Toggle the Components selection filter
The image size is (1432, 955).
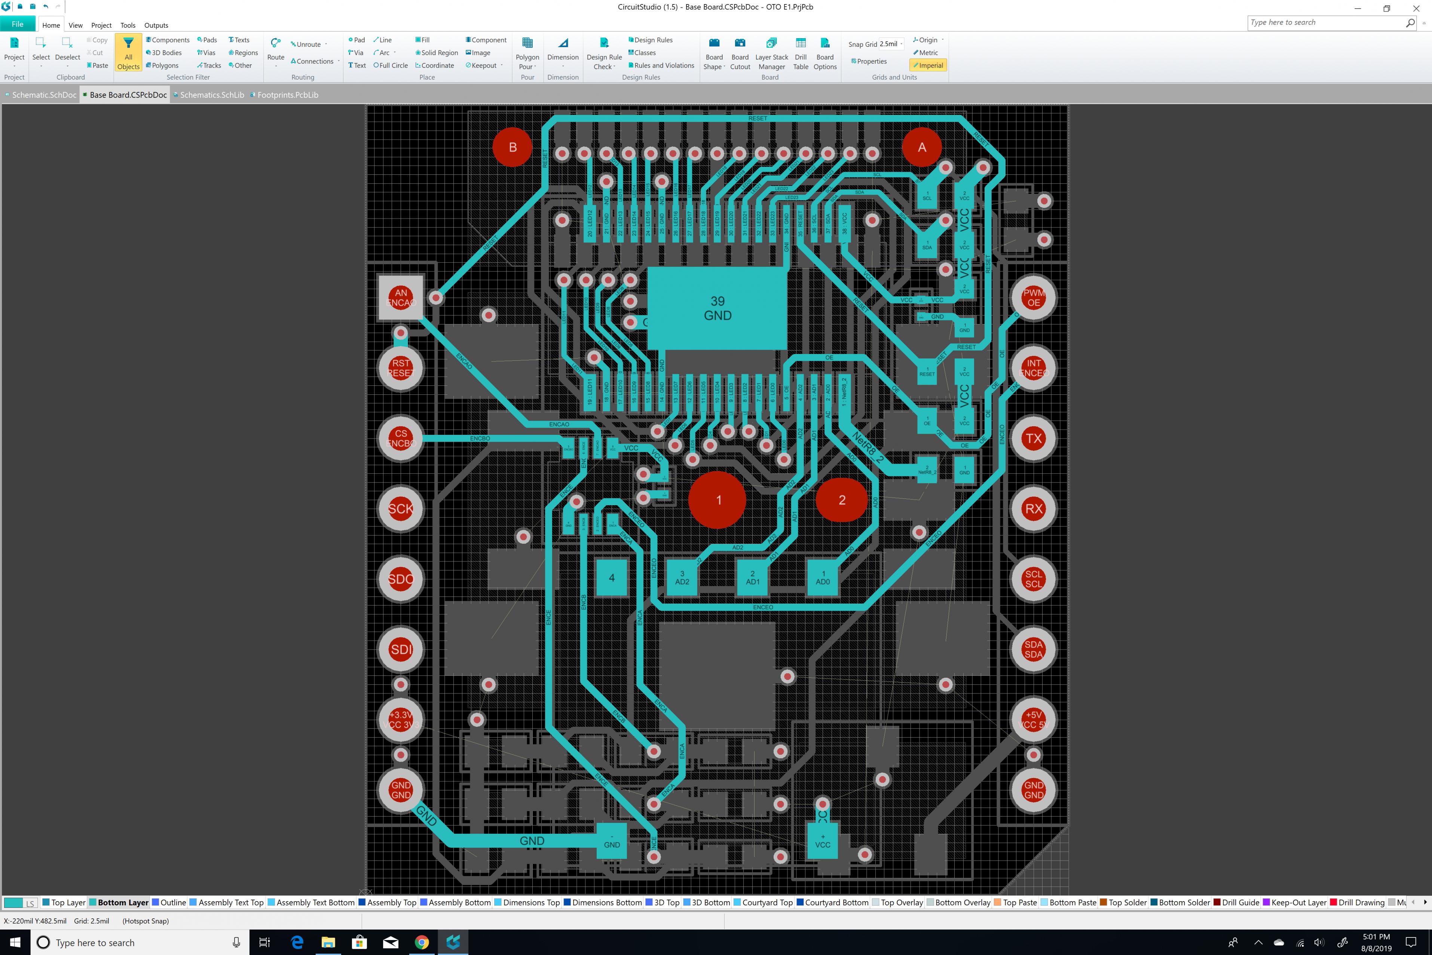168,40
